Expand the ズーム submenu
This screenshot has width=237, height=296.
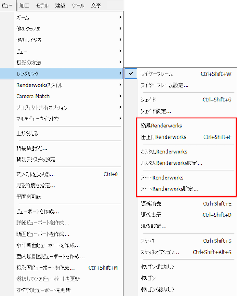pos(69,17)
